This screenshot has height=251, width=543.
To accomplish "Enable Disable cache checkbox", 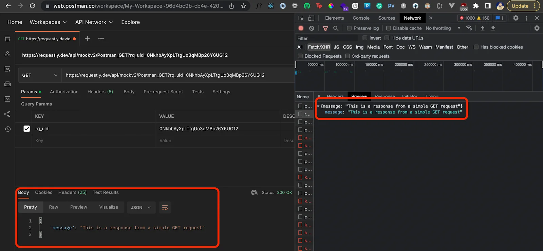I will point(389,28).
